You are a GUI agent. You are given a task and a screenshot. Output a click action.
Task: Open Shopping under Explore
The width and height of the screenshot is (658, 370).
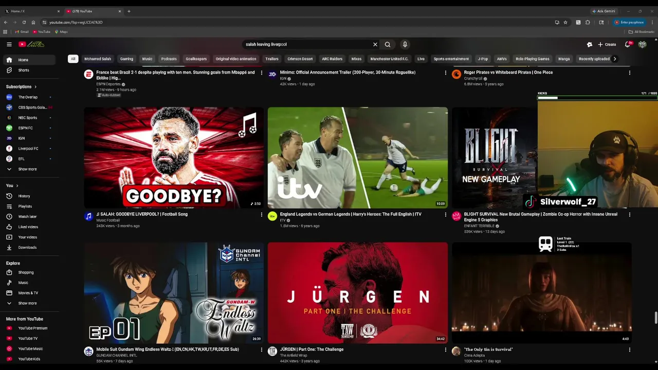point(30,272)
